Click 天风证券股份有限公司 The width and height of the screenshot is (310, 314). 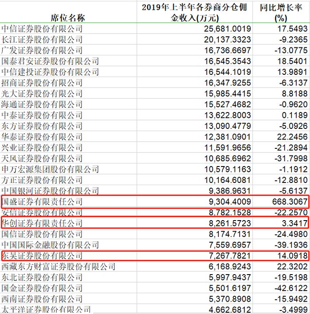click(42, 159)
